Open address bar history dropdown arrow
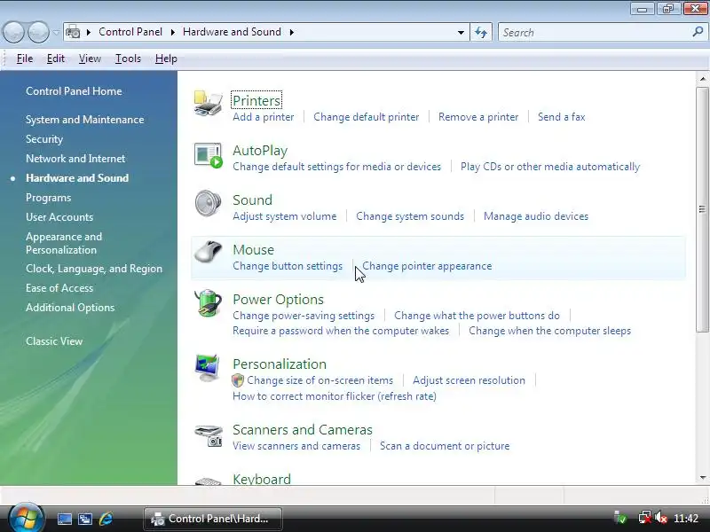 [x=461, y=32]
